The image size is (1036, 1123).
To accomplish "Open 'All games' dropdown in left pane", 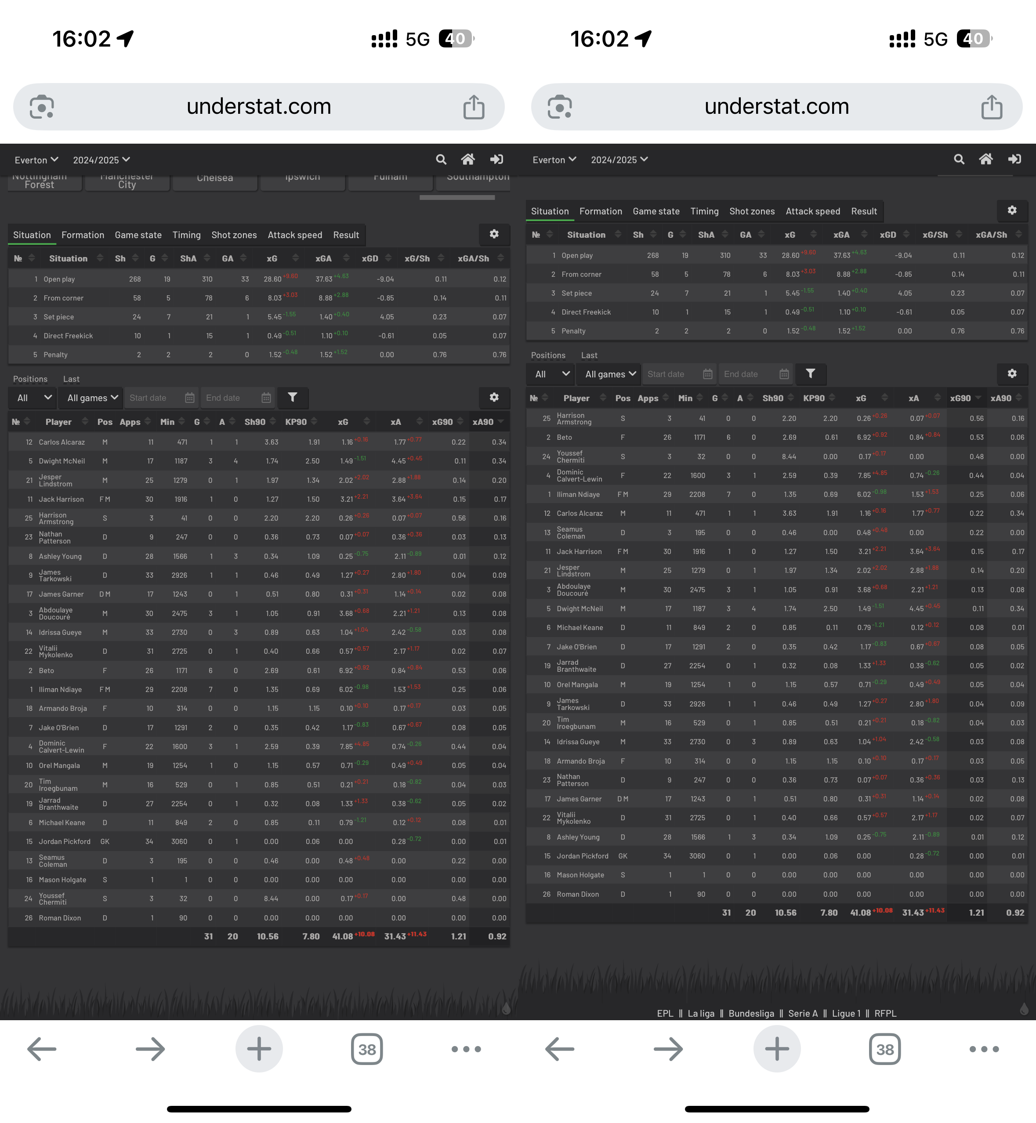I will [91, 398].
